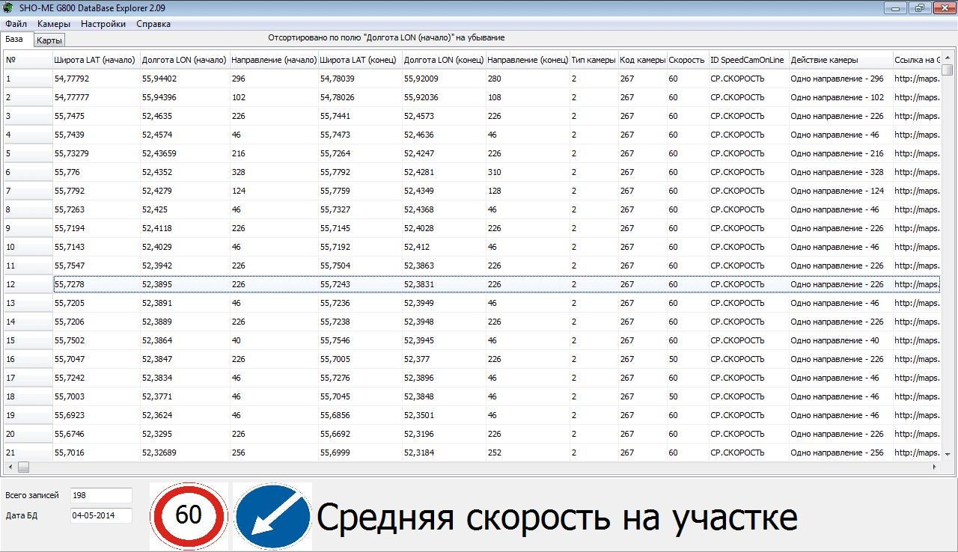958x552 pixels.
Task: Open the Файл menu
Action: [x=16, y=24]
